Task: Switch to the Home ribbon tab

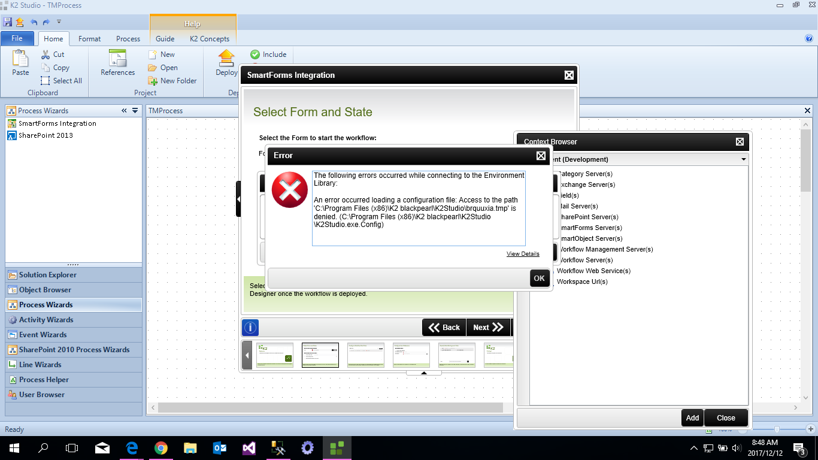Action: click(x=53, y=39)
